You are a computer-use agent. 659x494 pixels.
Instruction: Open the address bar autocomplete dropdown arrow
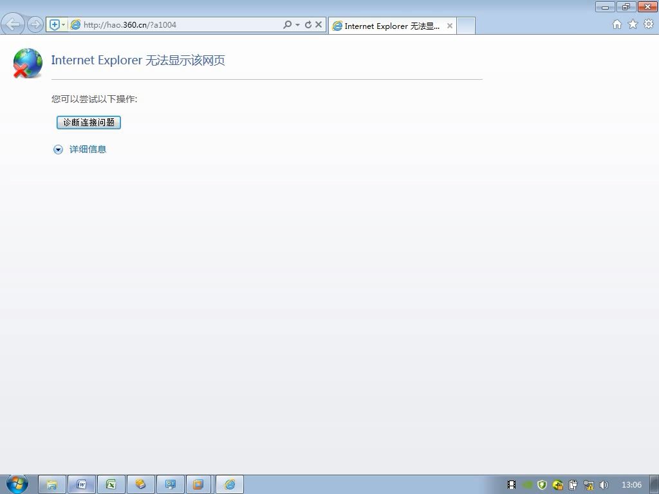coord(297,25)
